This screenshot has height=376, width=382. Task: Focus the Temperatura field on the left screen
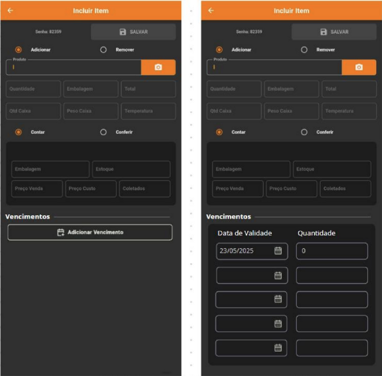pos(148,111)
